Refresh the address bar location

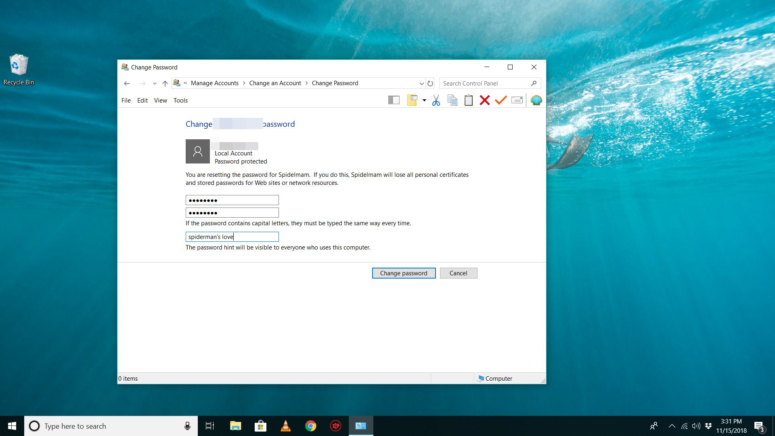(x=430, y=83)
